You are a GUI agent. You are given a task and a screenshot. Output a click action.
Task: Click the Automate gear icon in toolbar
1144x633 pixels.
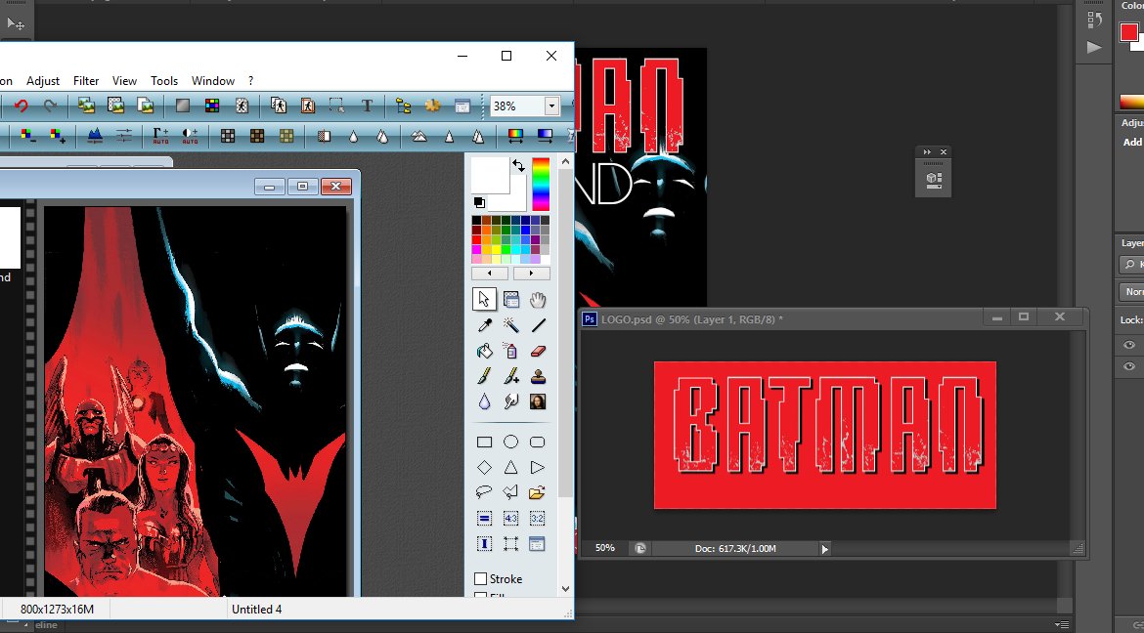432,105
